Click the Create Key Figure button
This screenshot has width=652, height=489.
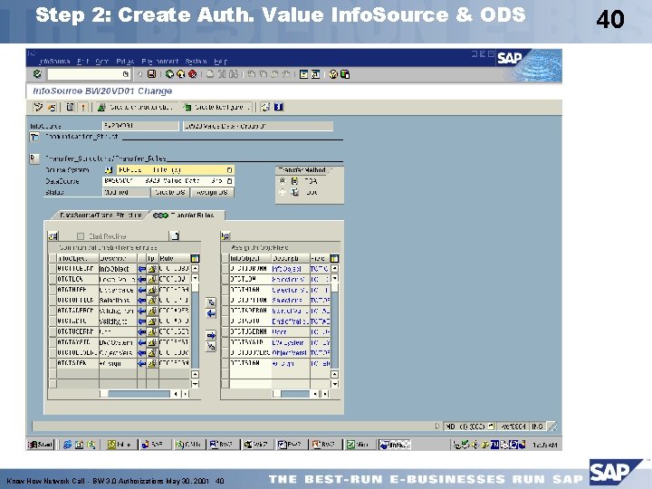(217, 107)
